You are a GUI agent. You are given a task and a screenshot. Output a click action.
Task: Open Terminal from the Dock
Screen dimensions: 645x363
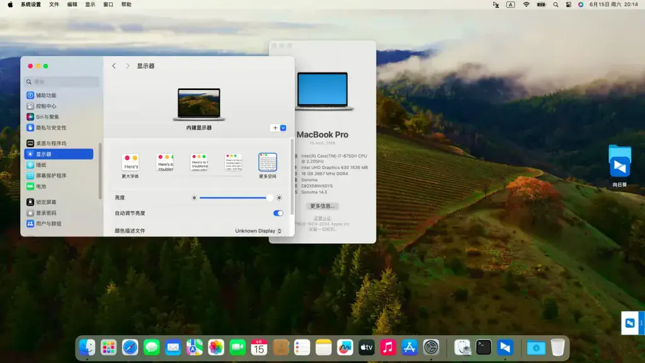click(484, 348)
